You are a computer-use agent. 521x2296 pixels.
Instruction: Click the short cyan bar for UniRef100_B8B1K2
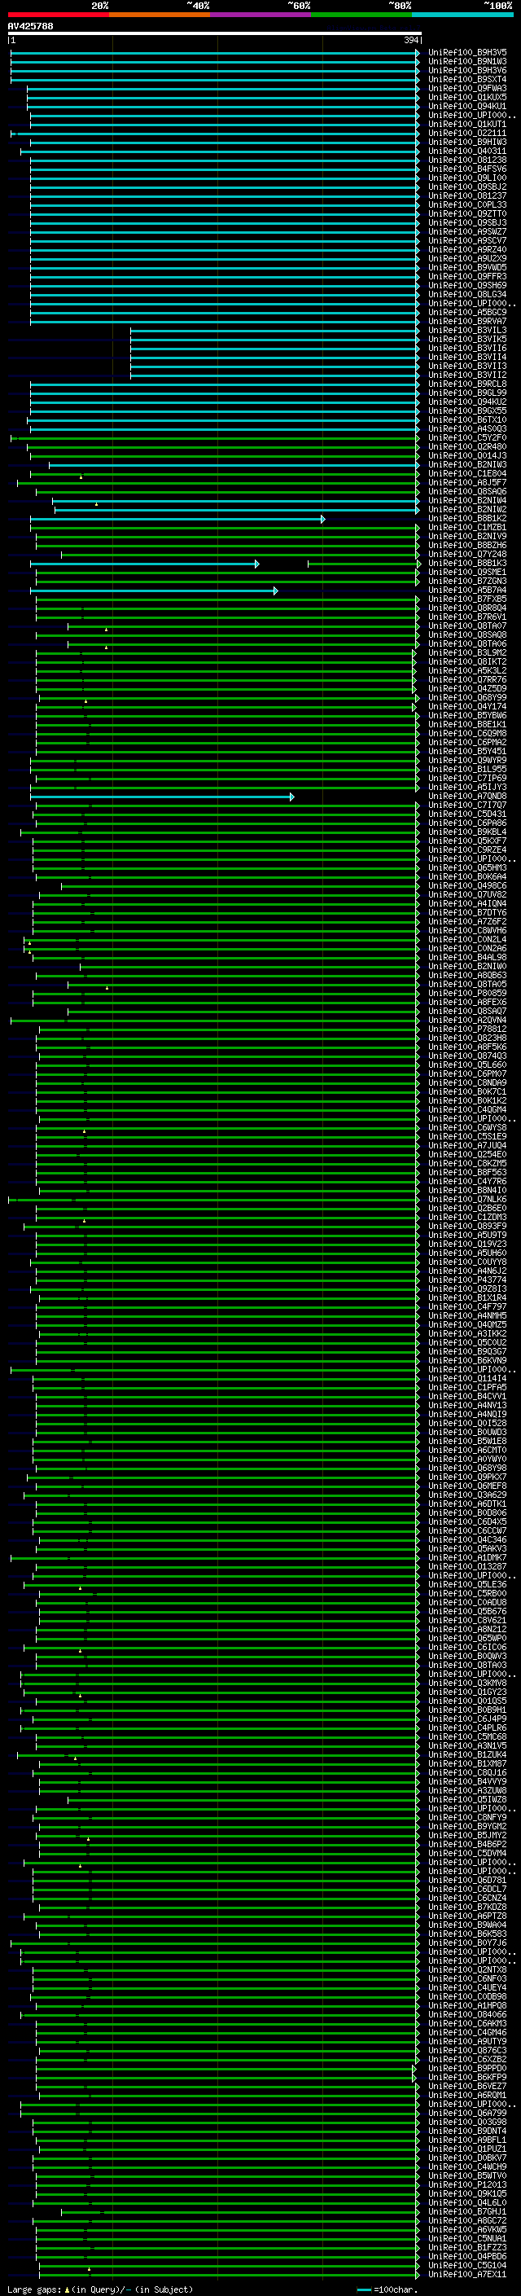(x=177, y=519)
